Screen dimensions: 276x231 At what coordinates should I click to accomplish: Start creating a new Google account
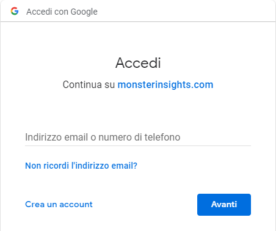click(59, 204)
